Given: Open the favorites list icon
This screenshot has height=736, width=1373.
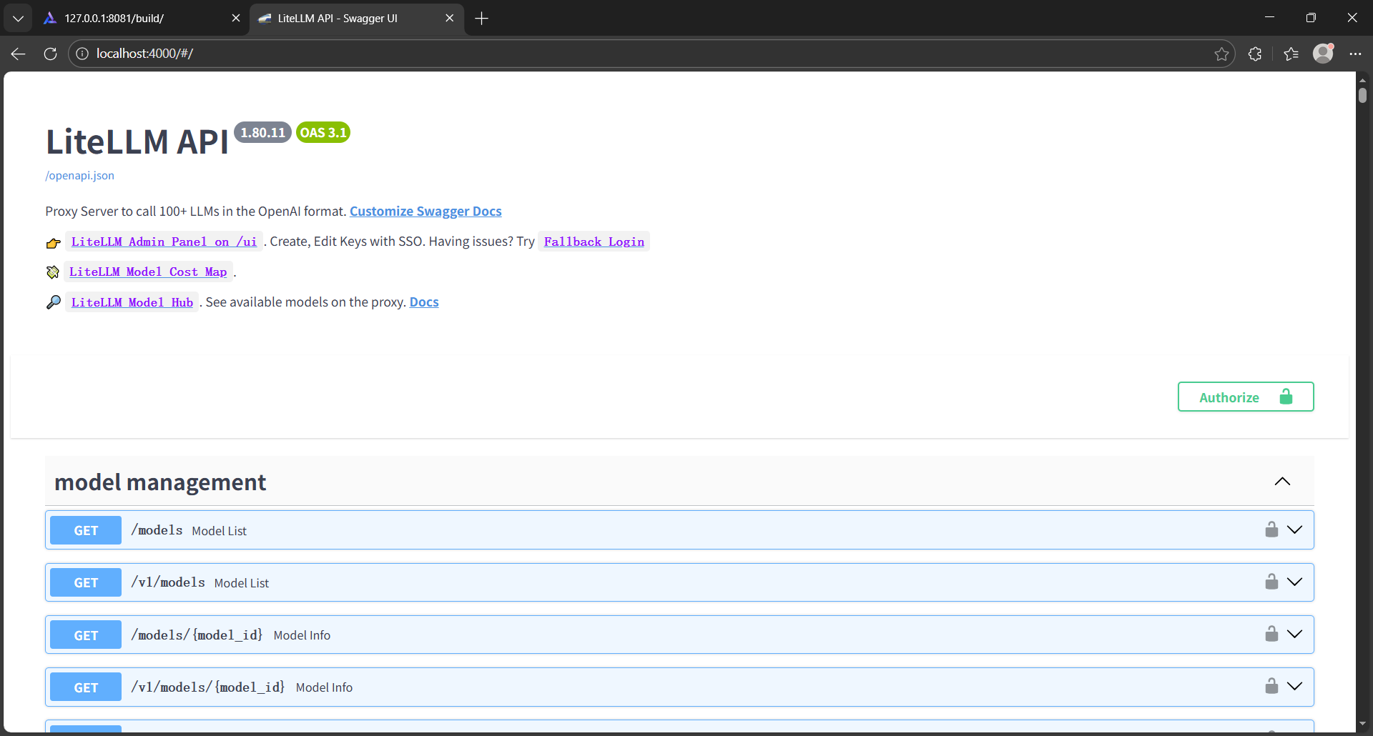Looking at the screenshot, I should pos(1291,54).
